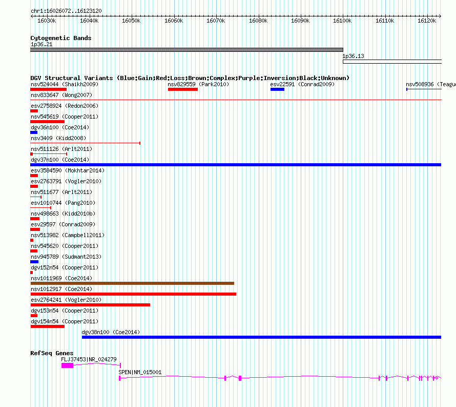The height and width of the screenshot is (407, 456).
Task: Open nsv498663 (Kidd2010b) label
Action: [x=63, y=214]
